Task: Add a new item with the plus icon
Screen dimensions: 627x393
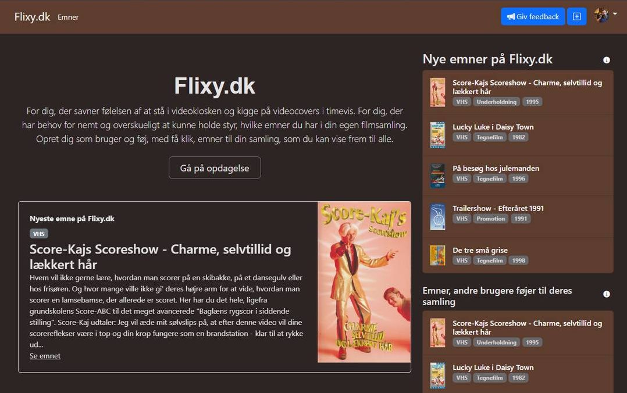Action: click(x=576, y=16)
